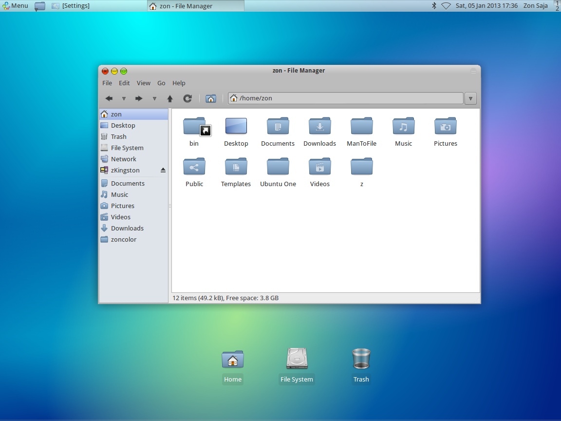
Task: Open the home folder from the toolbar
Action: (x=211, y=98)
